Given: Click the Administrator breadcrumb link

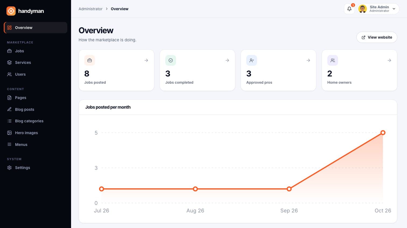Looking at the screenshot, I should coord(90,9).
